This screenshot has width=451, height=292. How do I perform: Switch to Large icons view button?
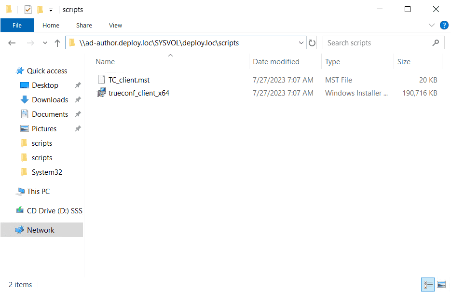441,285
